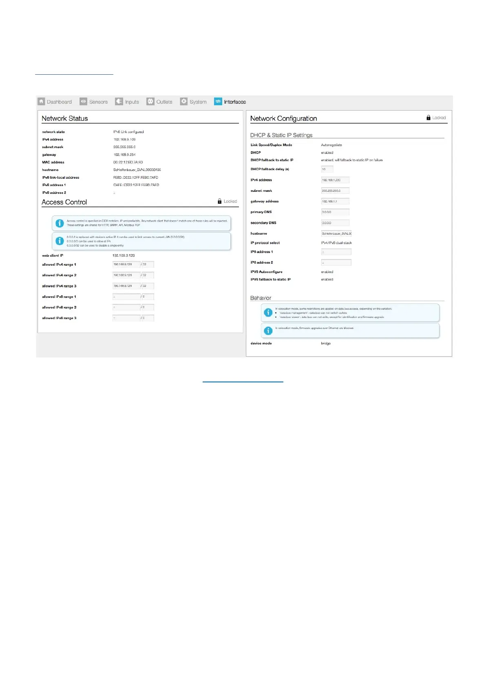486x688 pixels.
Task: Click allowed IPv6 range 1 address field
Action: (x=126, y=297)
